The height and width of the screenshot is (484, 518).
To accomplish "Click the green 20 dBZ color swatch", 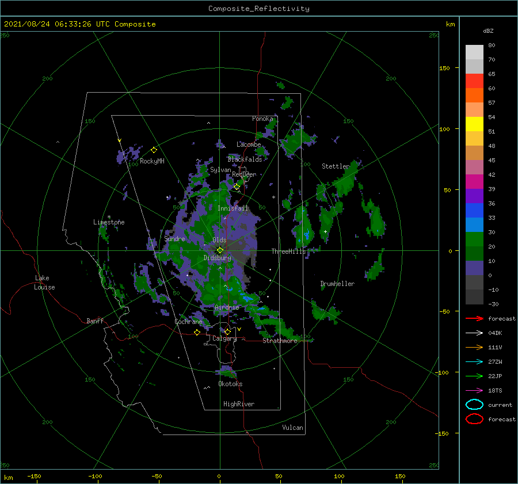I will (x=474, y=239).
